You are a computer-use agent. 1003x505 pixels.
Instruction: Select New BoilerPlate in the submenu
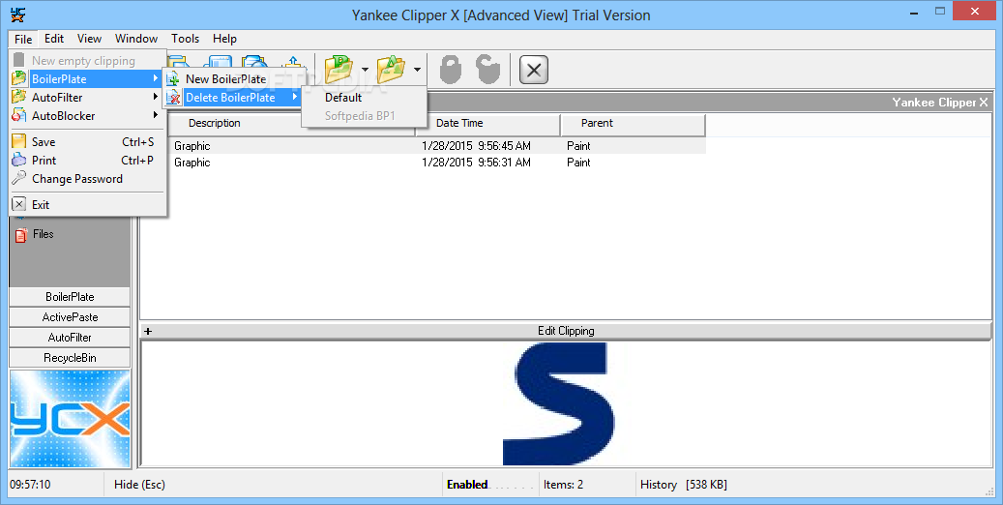233,78
